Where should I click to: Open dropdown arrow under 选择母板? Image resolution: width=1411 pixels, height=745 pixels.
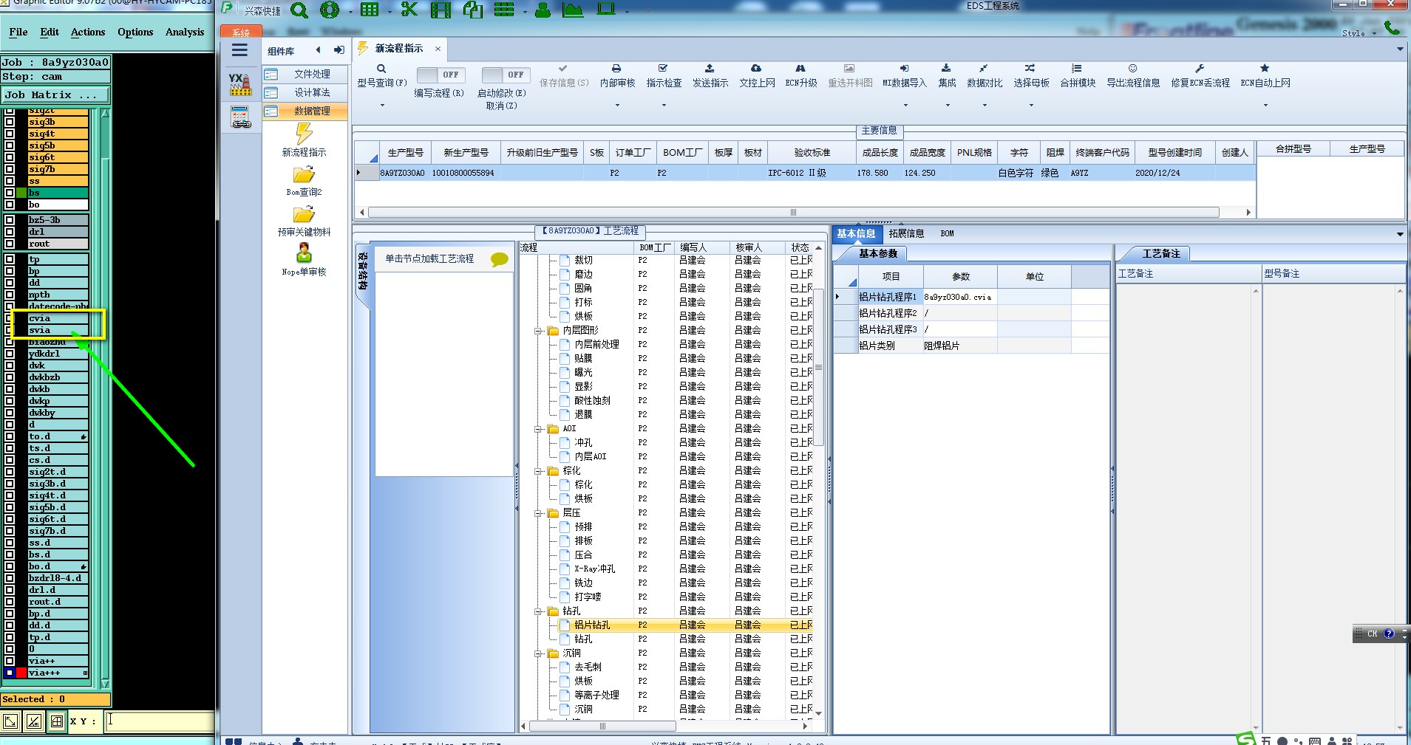click(1031, 106)
